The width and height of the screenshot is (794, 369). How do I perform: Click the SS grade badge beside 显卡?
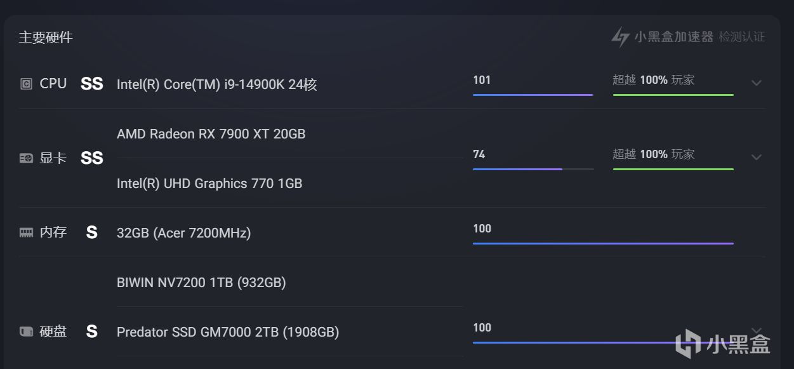pos(92,158)
